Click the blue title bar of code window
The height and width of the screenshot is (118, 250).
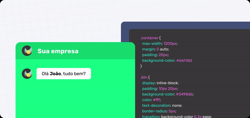[x=185, y=25]
